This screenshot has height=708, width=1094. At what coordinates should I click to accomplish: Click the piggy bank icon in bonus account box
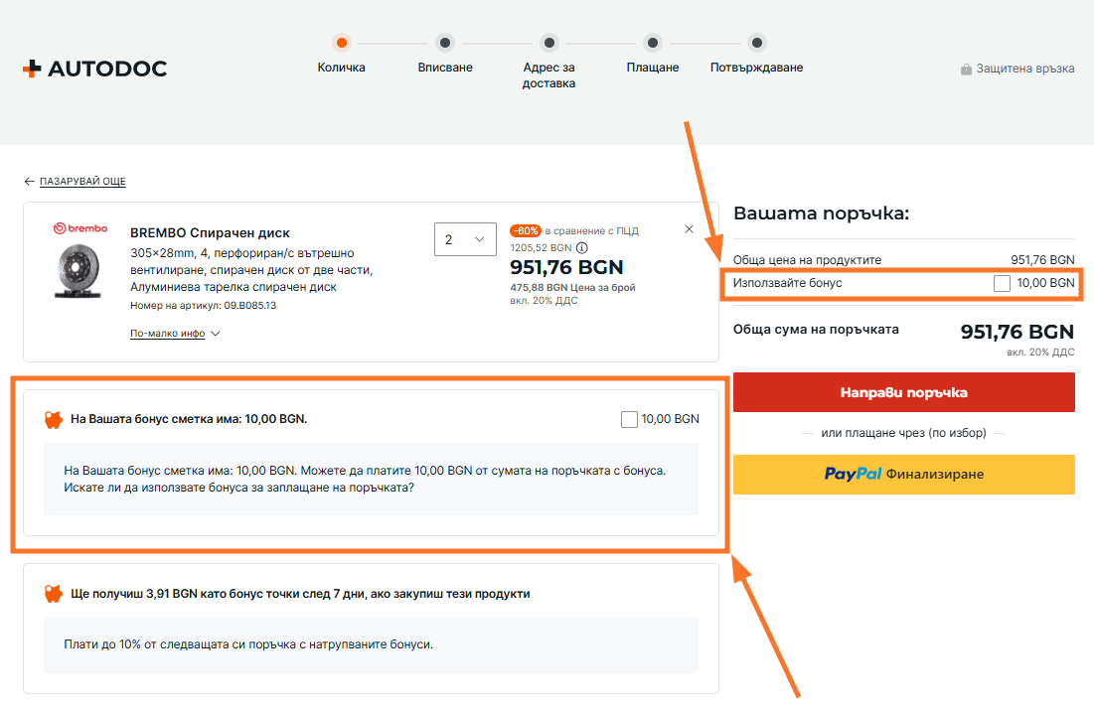(54, 419)
